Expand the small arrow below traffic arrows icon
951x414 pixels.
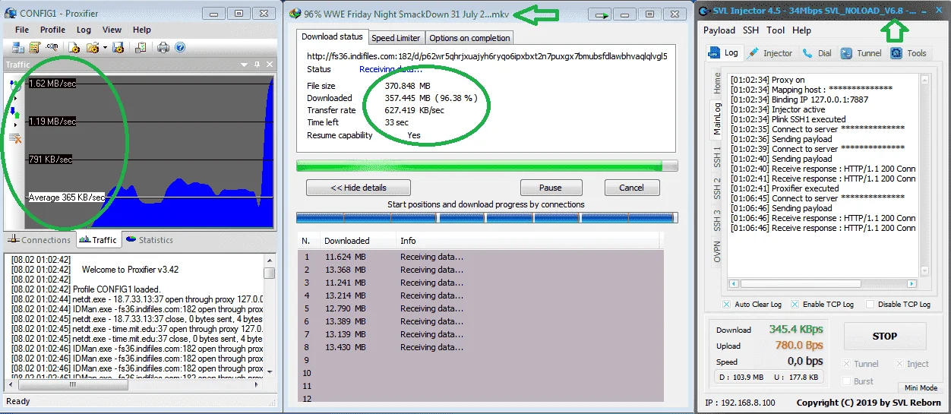(x=14, y=126)
